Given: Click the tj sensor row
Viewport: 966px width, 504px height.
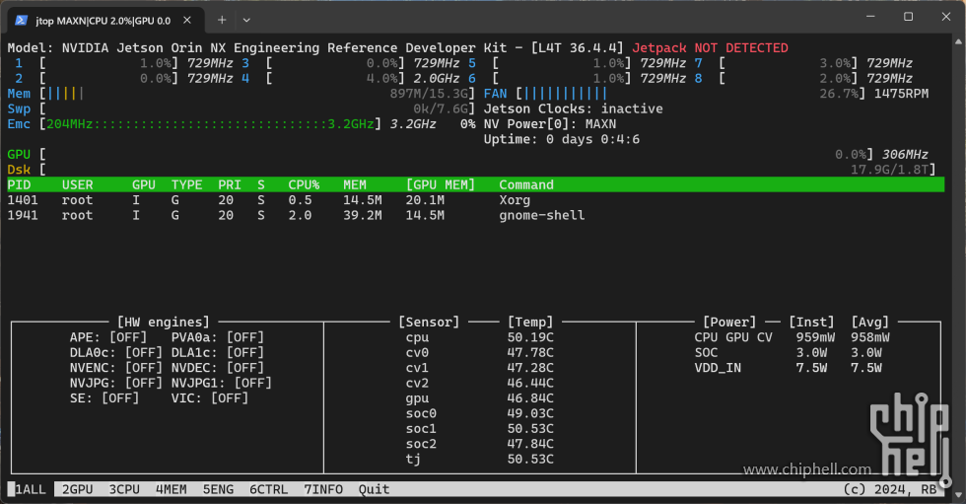Looking at the screenshot, I should (479, 459).
